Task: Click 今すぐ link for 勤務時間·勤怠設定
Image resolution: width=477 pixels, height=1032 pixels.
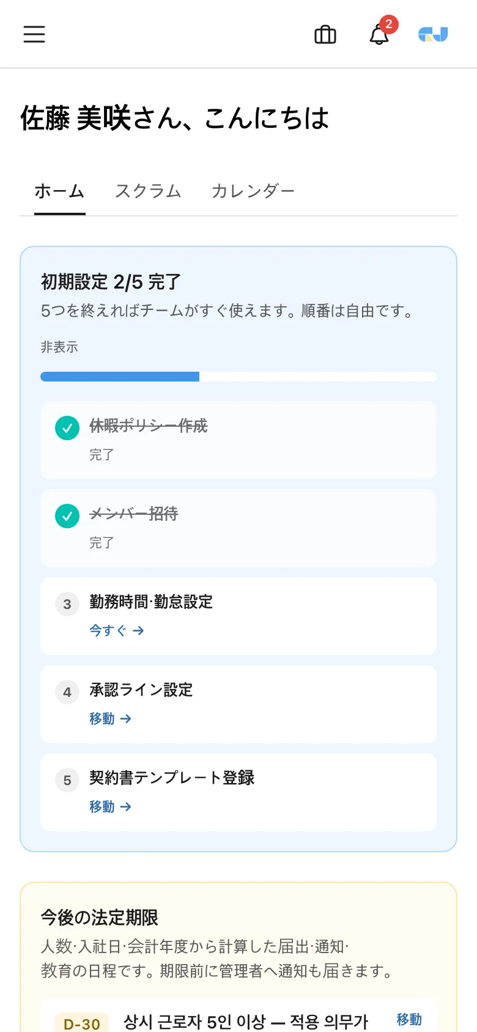Action: pos(117,630)
